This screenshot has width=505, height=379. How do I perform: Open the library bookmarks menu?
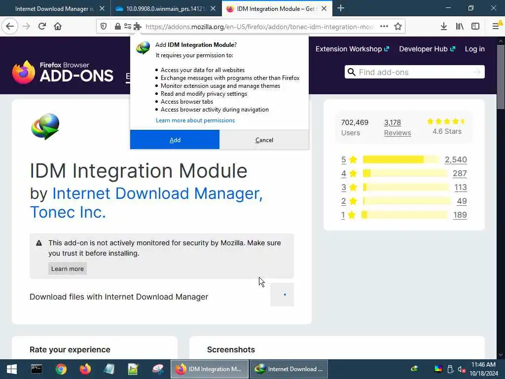point(460,27)
